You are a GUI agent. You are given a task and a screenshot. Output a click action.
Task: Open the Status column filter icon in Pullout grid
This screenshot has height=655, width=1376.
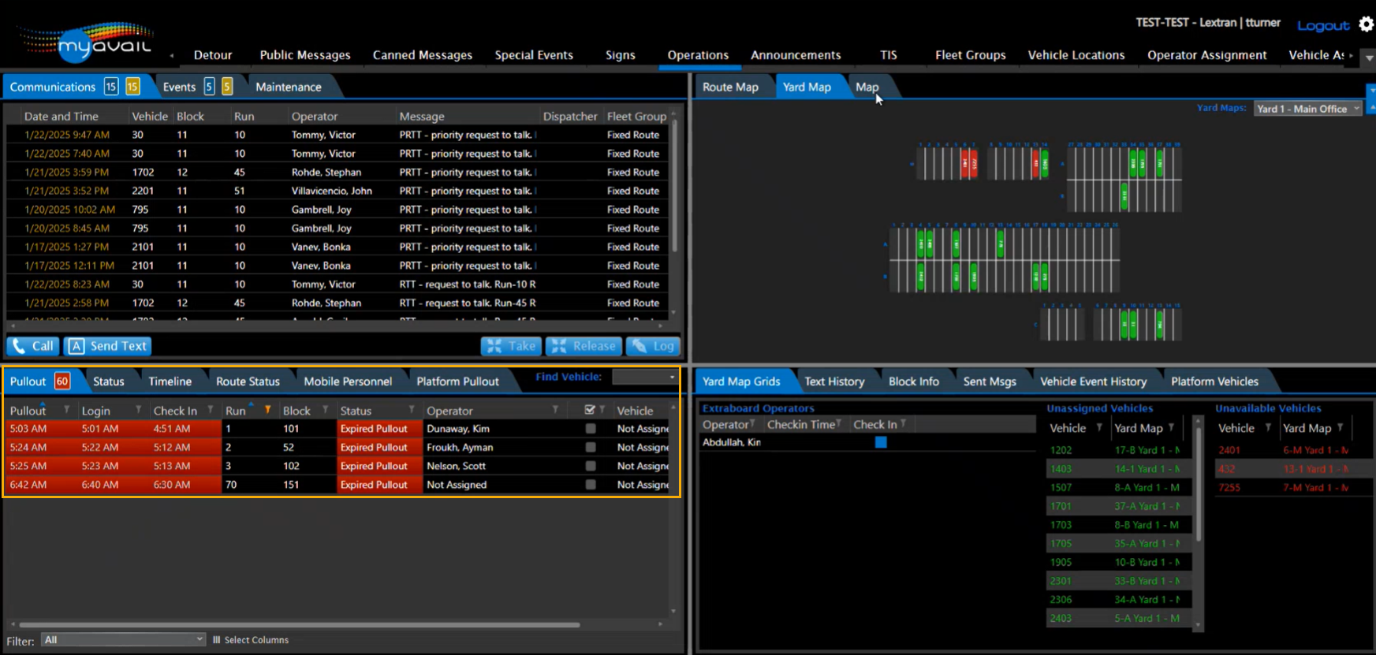(x=411, y=410)
